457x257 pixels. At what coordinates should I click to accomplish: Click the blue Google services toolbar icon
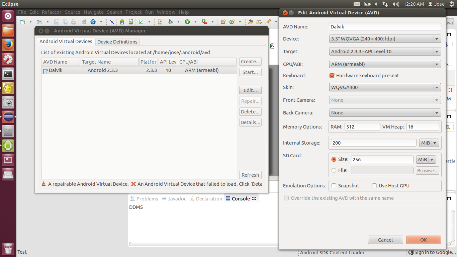pos(93,22)
